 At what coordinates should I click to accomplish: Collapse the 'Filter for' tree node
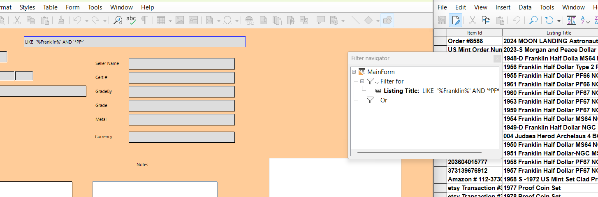(x=362, y=81)
